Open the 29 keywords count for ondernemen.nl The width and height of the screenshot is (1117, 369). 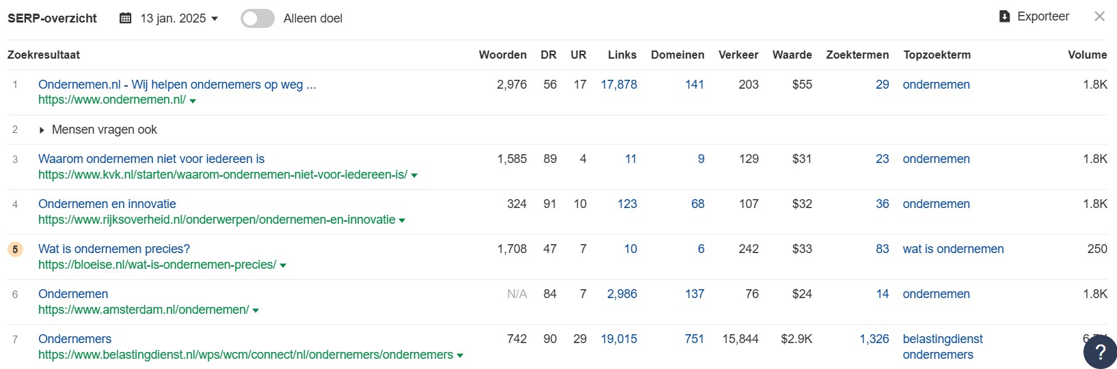(x=883, y=85)
